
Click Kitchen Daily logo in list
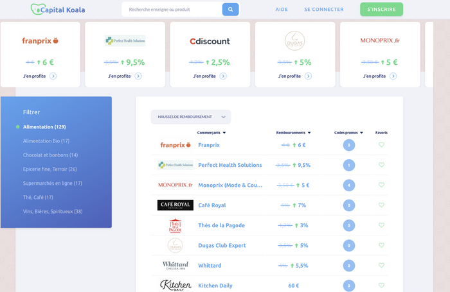(x=175, y=286)
